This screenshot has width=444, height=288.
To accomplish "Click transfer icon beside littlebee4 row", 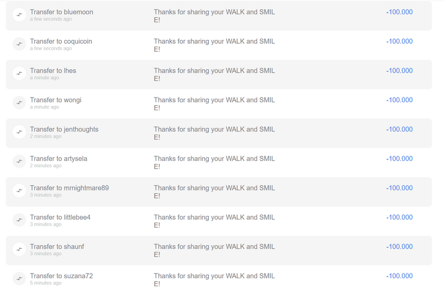I will (19, 220).
